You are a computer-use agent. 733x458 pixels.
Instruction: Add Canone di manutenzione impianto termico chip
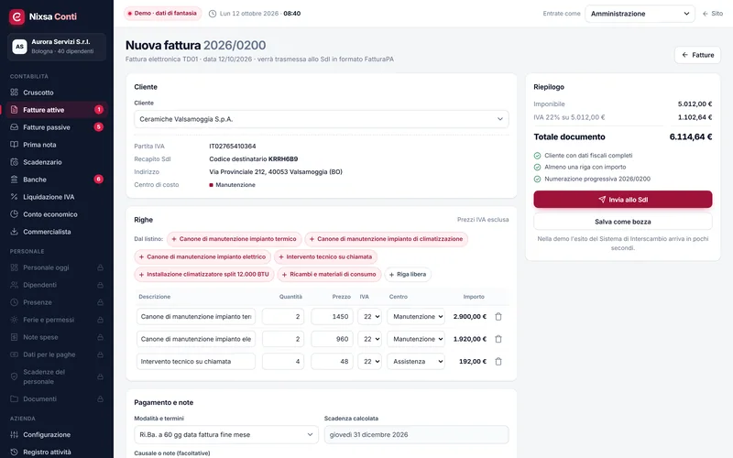tap(234, 239)
